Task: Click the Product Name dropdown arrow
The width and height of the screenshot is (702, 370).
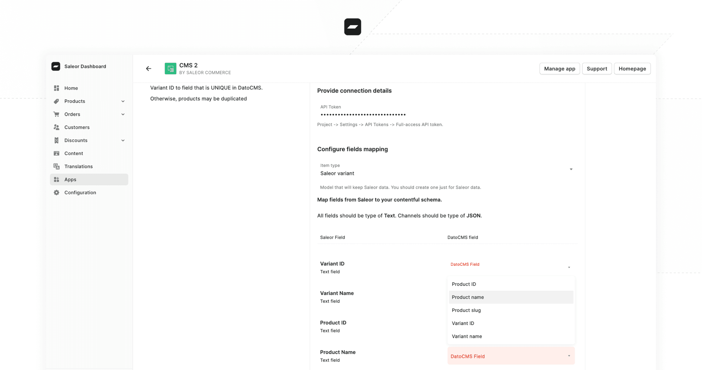Action: pos(569,356)
